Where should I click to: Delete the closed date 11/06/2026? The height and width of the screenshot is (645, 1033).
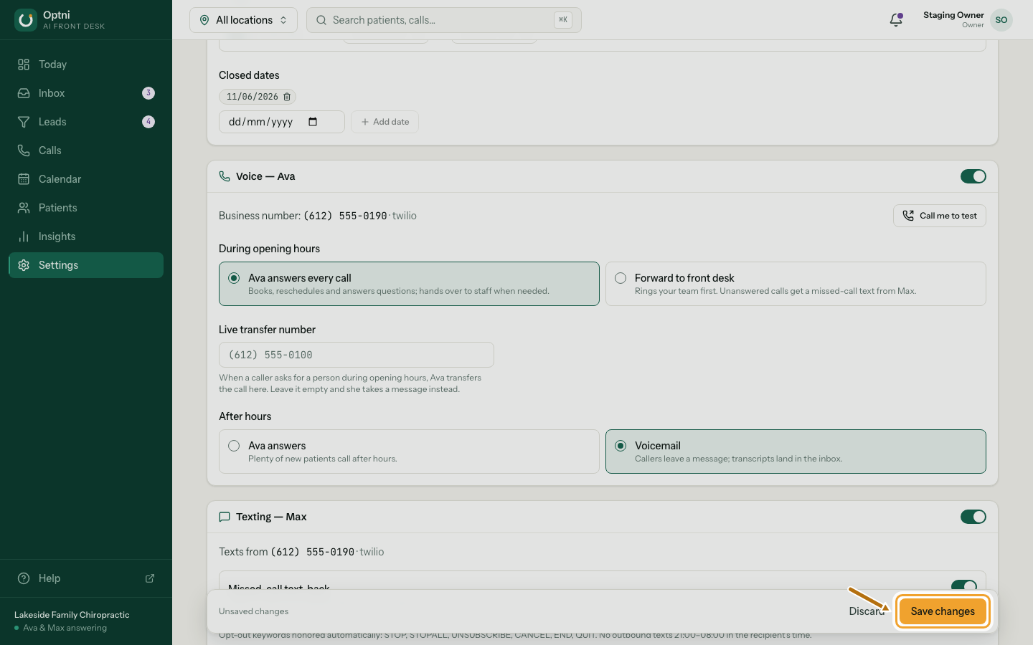click(x=287, y=97)
